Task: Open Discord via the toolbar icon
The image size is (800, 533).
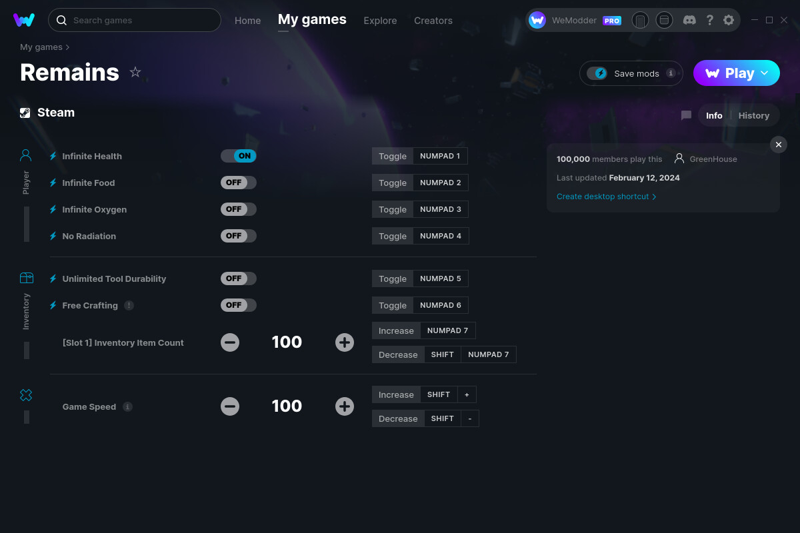Action: click(689, 20)
